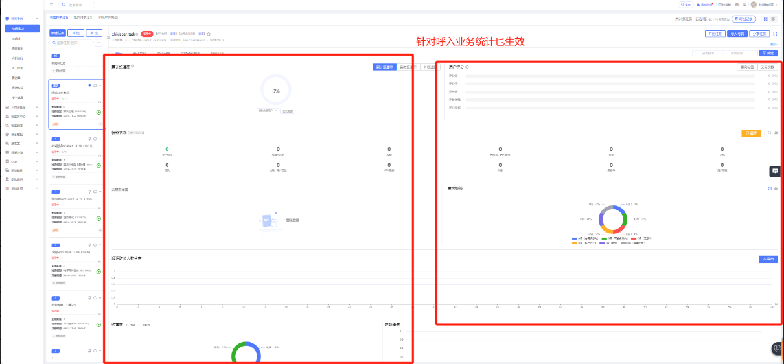
Task: Switch to the 我的任务 tab
Action: [x=83, y=17]
